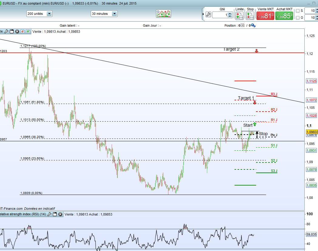Buy at market with Achat MKT button
Image resolution: width=318 pixels, height=251 pixels.
pyautogui.click(x=284, y=15)
